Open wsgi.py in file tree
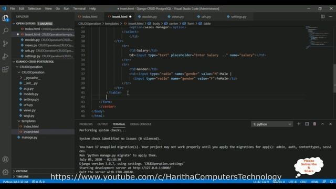The image size is (336, 189). pos(29,115)
